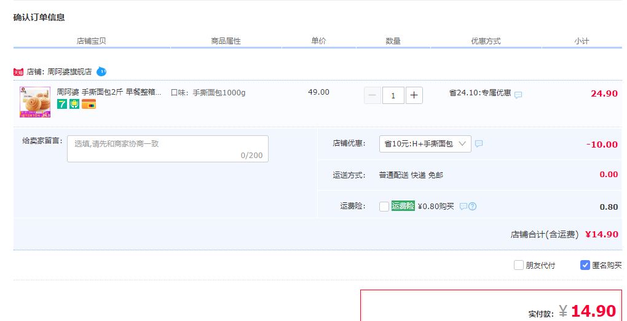Click the 普通配送 快递 免邮 shipping text
Screen dimensions: 627x321
pyautogui.click(x=411, y=175)
